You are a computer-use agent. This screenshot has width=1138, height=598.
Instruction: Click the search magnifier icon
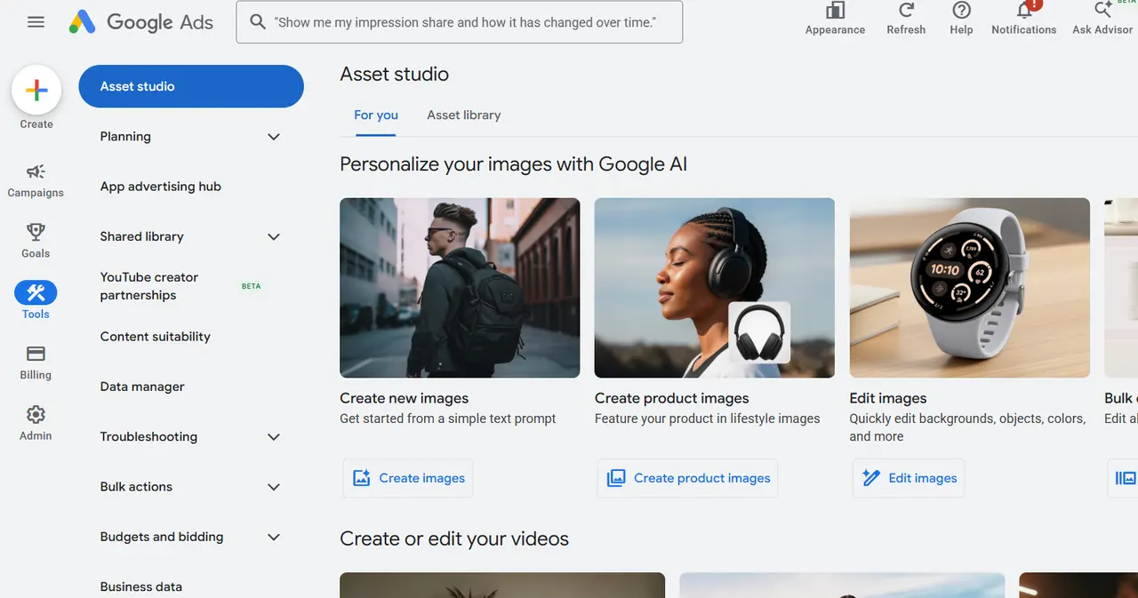(258, 21)
